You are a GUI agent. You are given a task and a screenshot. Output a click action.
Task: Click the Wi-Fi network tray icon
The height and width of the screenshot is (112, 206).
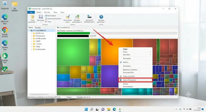[x=184, y=109]
